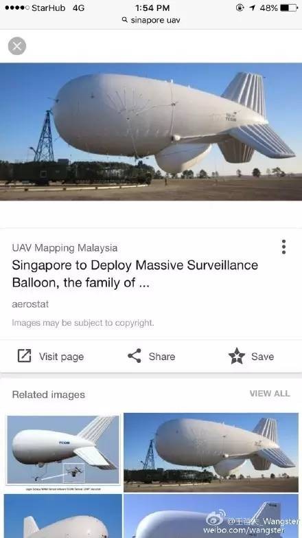Close the image preview with X icon
Screen dimensions: 302x538
click(x=16, y=46)
